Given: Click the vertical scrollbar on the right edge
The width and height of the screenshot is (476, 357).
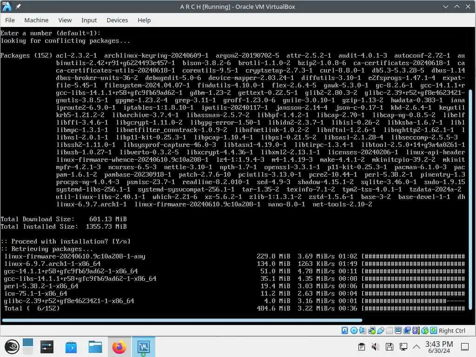Looking at the screenshot, I should coord(470,200).
